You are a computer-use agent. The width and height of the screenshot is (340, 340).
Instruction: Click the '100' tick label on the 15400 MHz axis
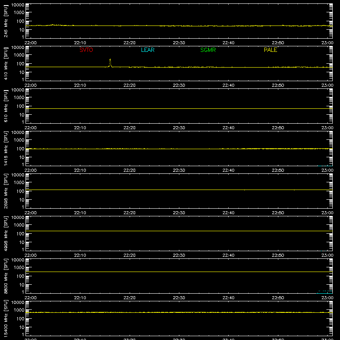[20, 319]
